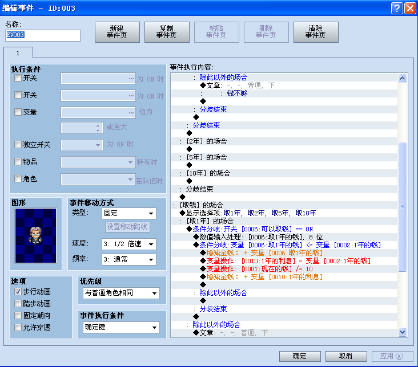Uncheck the 步行动画 option

coord(18,292)
